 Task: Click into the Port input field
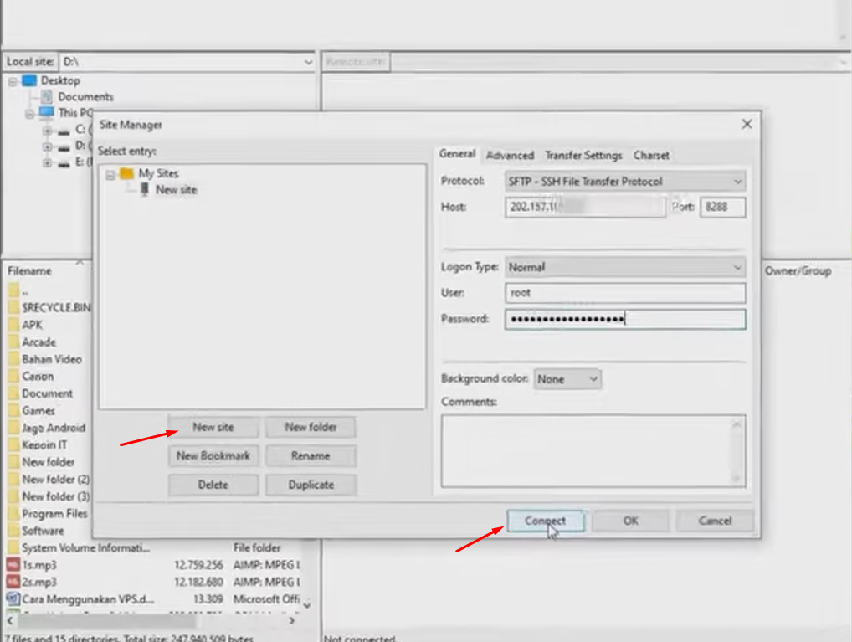coord(722,208)
